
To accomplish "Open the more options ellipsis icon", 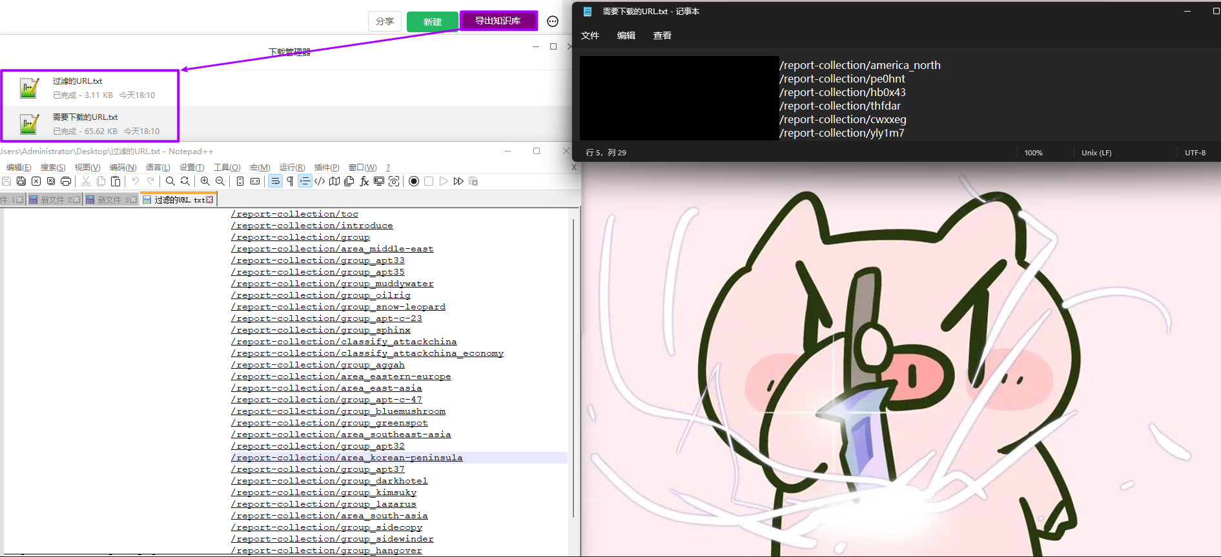I will point(553,21).
